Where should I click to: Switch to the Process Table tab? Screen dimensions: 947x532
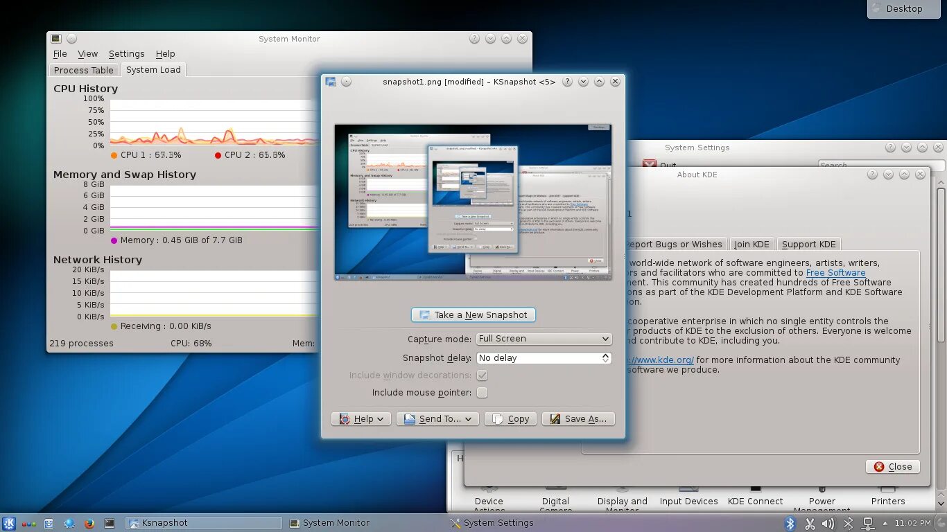pos(84,70)
